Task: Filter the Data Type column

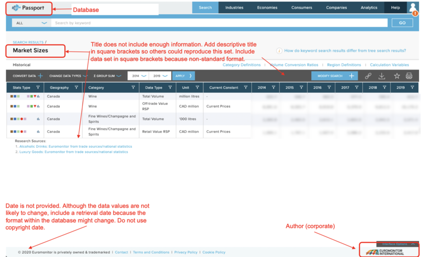Action: 170,87
